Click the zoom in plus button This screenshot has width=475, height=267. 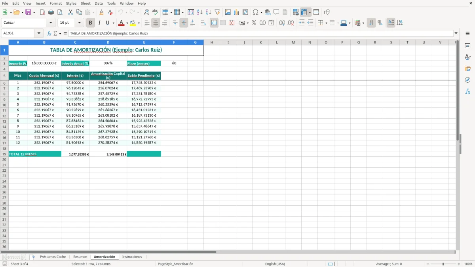459,264
